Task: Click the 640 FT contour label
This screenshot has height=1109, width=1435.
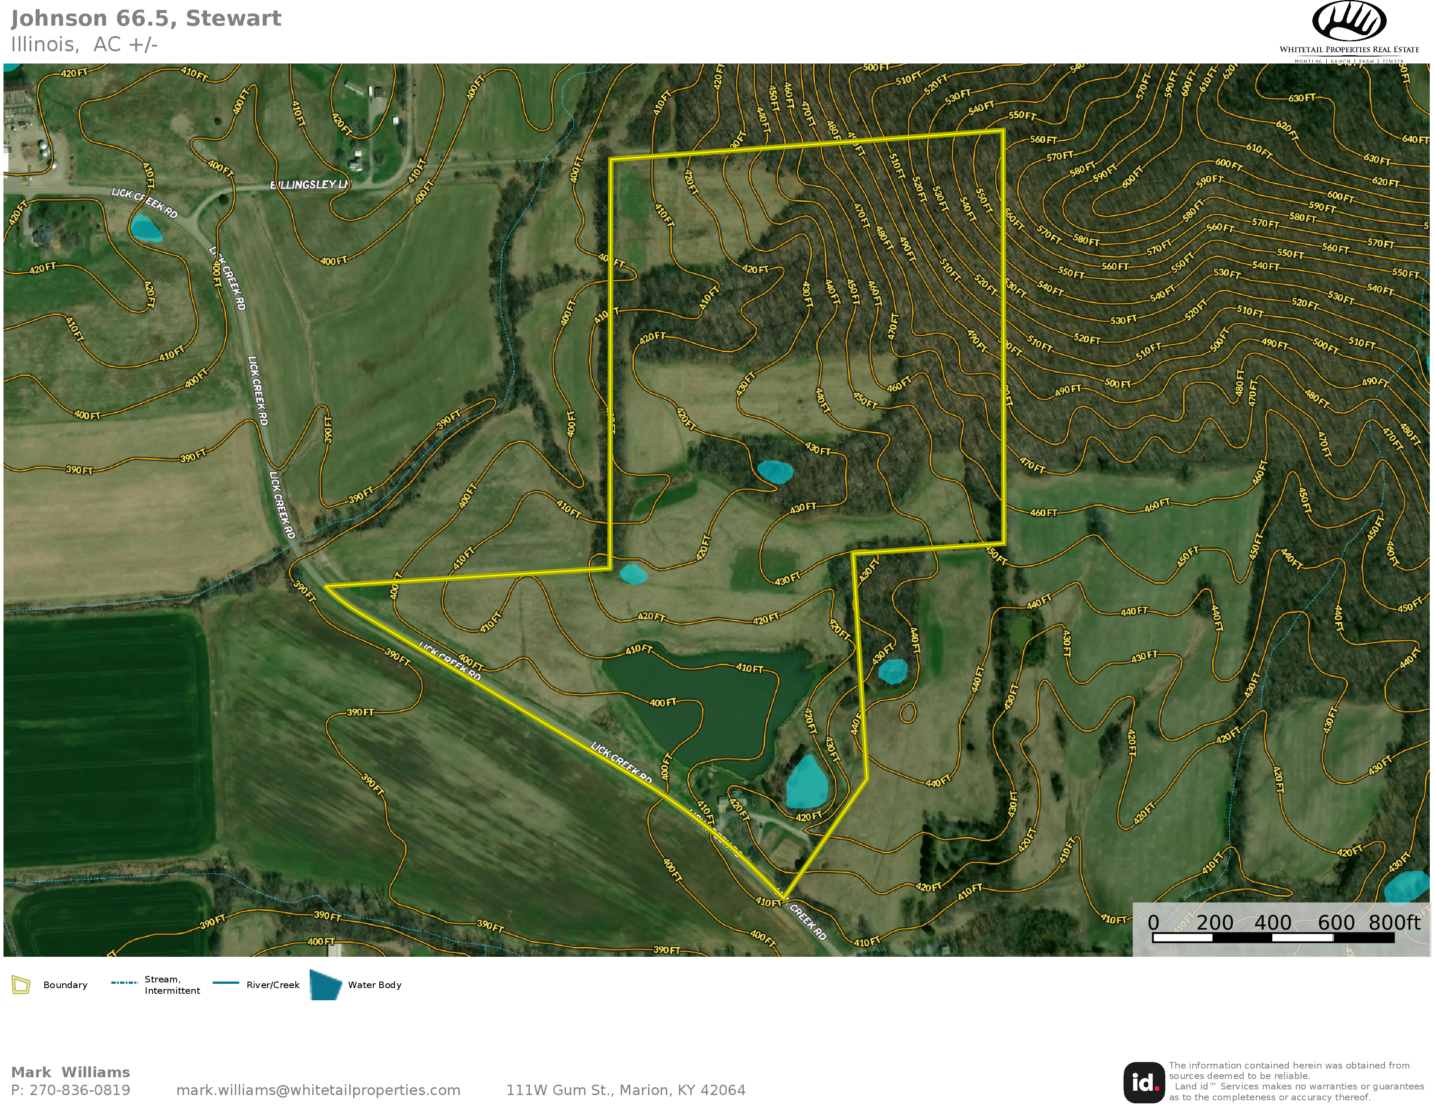Action: [1415, 139]
